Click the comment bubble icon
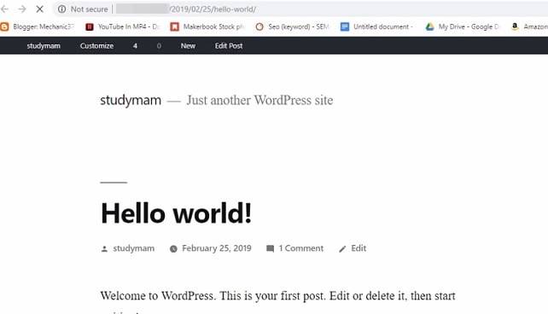This screenshot has height=314, width=548. click(x=270, y=248)
